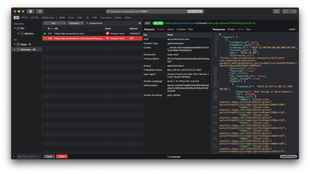Pause capturing with the pause button
The image size is (310, 174).
(x=30, y=12)
